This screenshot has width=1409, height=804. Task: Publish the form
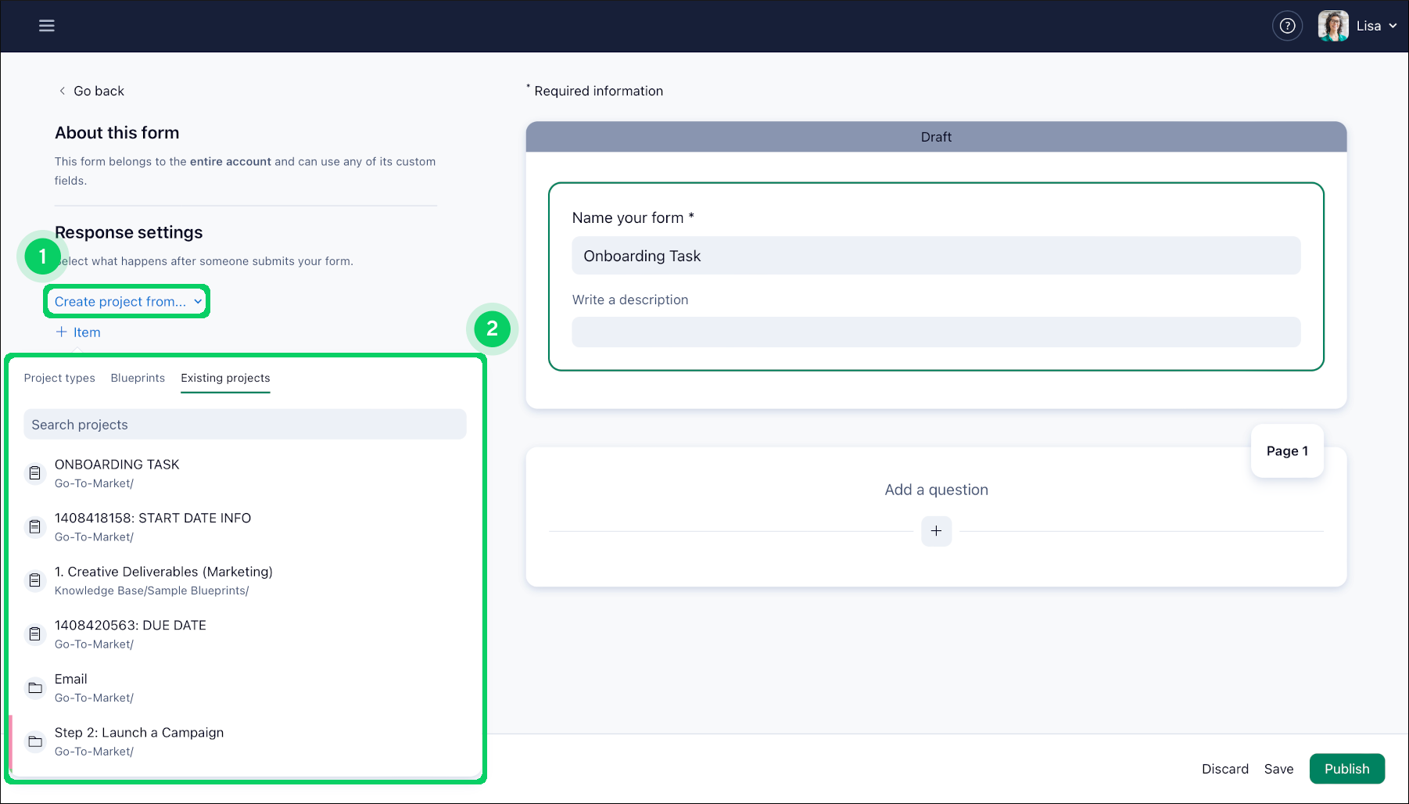tap(1346, 769)
